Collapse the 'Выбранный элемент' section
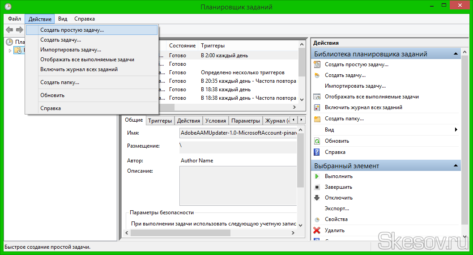This screenshot has height=255, width=473. [x=456, y=166]
